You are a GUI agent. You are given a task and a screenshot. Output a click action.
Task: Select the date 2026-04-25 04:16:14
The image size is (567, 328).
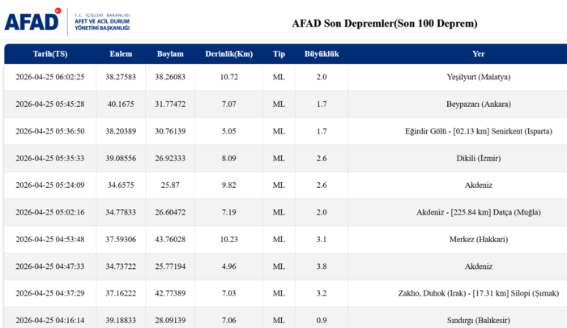coord(50,321)
